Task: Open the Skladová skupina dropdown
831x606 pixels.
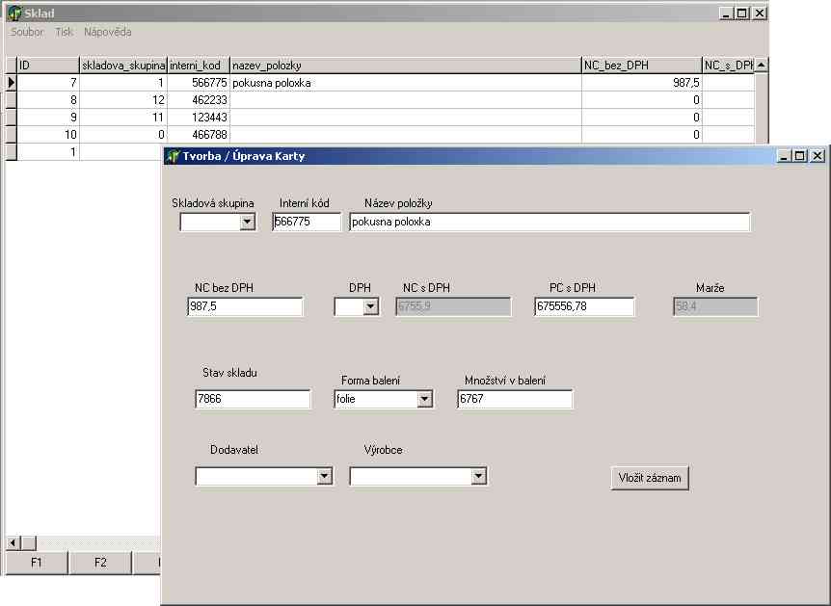Action: (x=248, y=223)
